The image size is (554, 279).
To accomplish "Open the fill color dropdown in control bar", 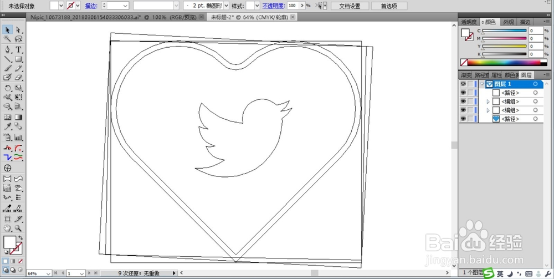I will 61,6.
